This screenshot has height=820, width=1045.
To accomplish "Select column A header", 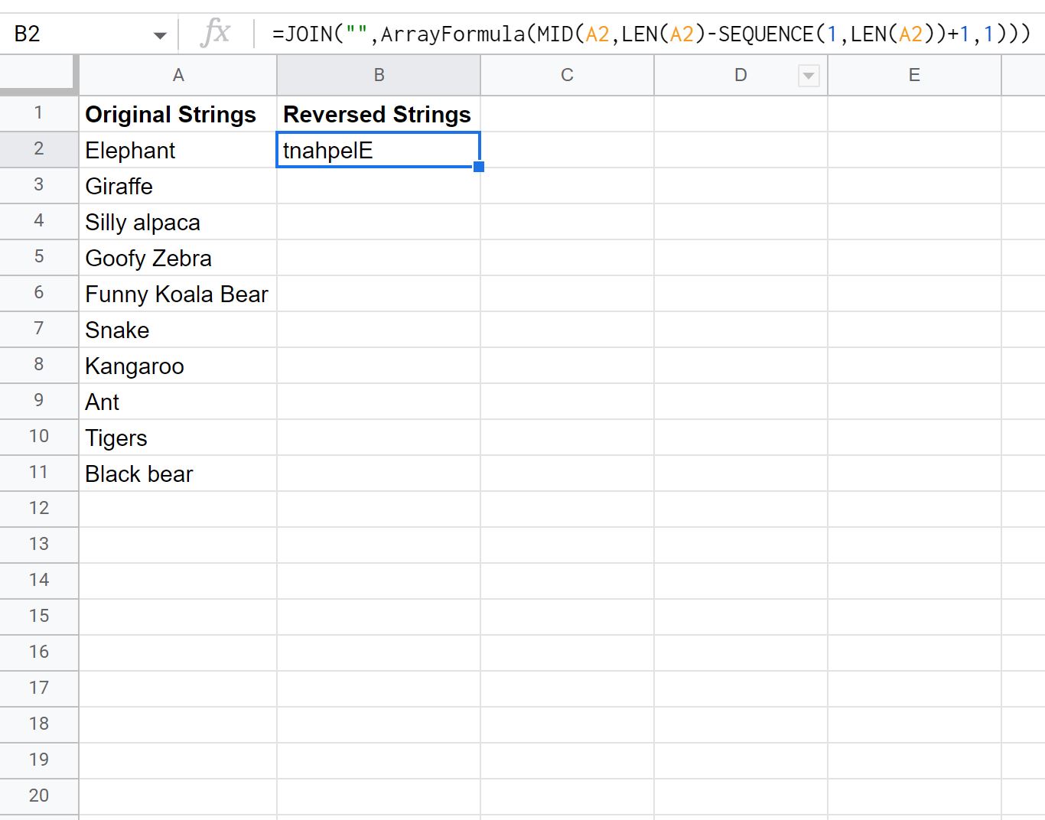I will pos(177,75).
